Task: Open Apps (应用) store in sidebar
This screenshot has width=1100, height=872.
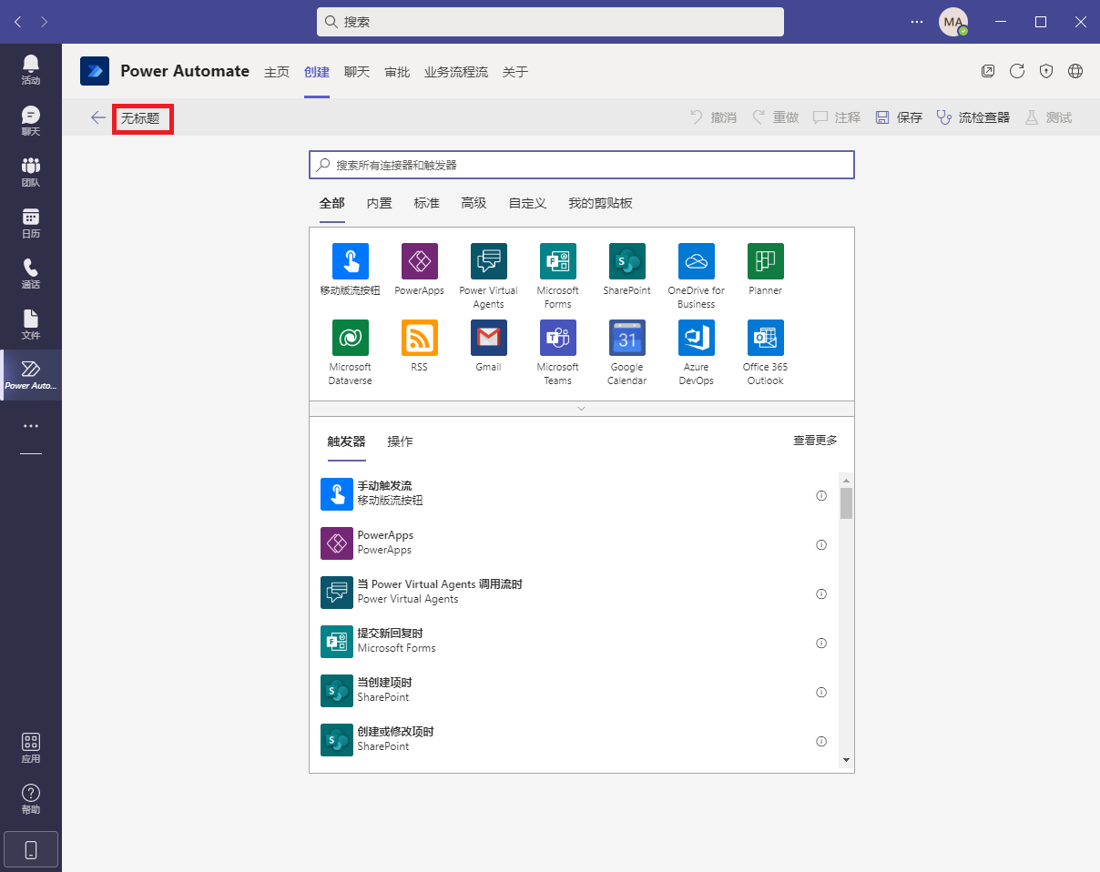Action: coord(31,747)
